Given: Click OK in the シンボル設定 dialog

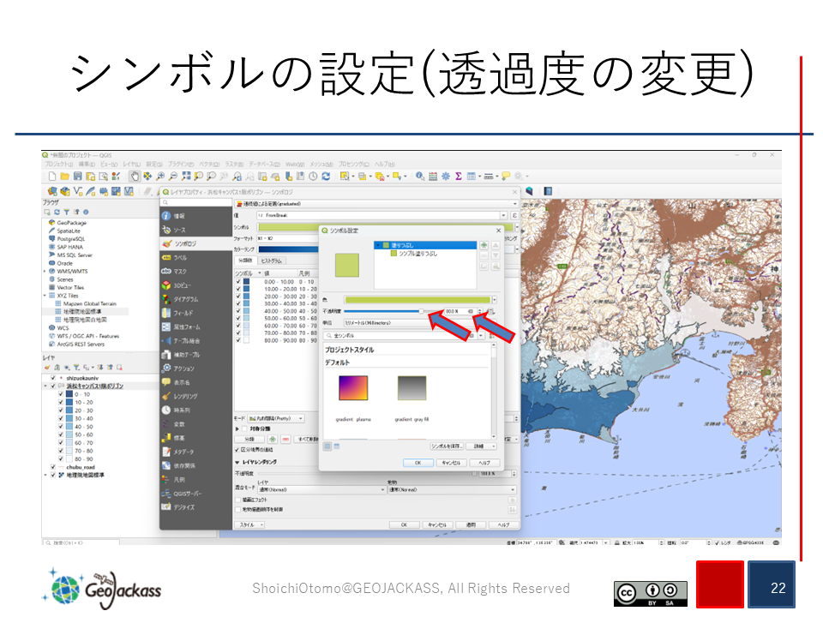Looking at the screenshot, I should click(x=418, y=462).
